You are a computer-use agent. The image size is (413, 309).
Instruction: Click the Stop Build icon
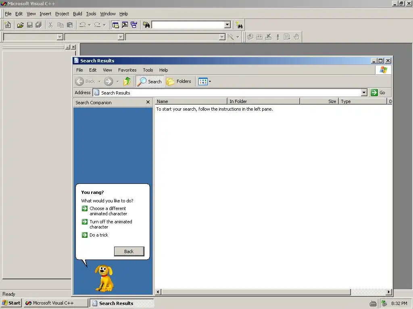pyautogui.click(x=268, y=37)
